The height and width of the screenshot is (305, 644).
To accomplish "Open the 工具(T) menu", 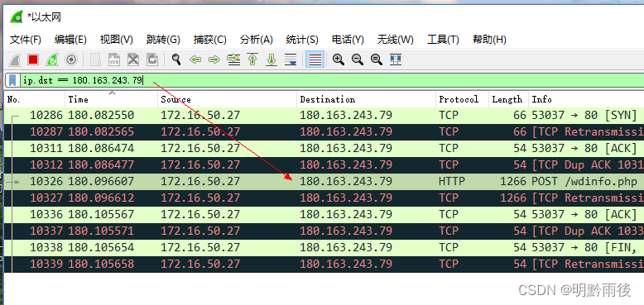I will pyautogui.click(x=443, y=40).
